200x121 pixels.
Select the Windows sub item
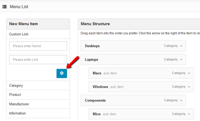click(x=141, y=87)
